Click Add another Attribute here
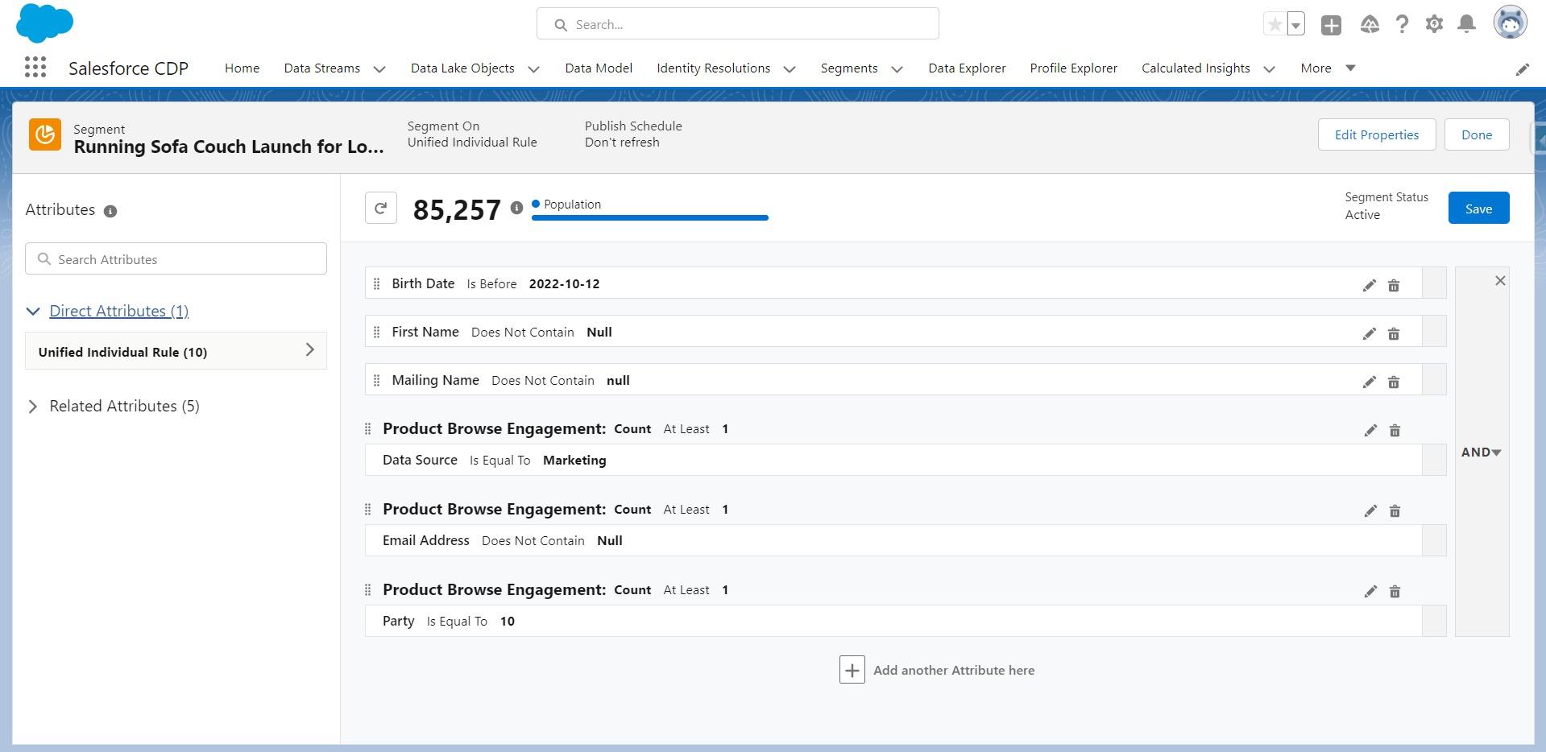 point(937,670)
